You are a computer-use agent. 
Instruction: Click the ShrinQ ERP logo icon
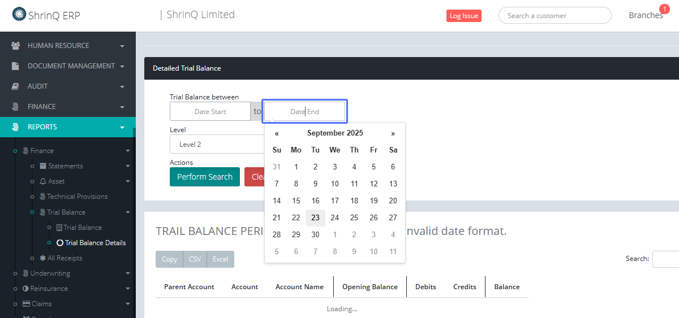tap(19, 14)
